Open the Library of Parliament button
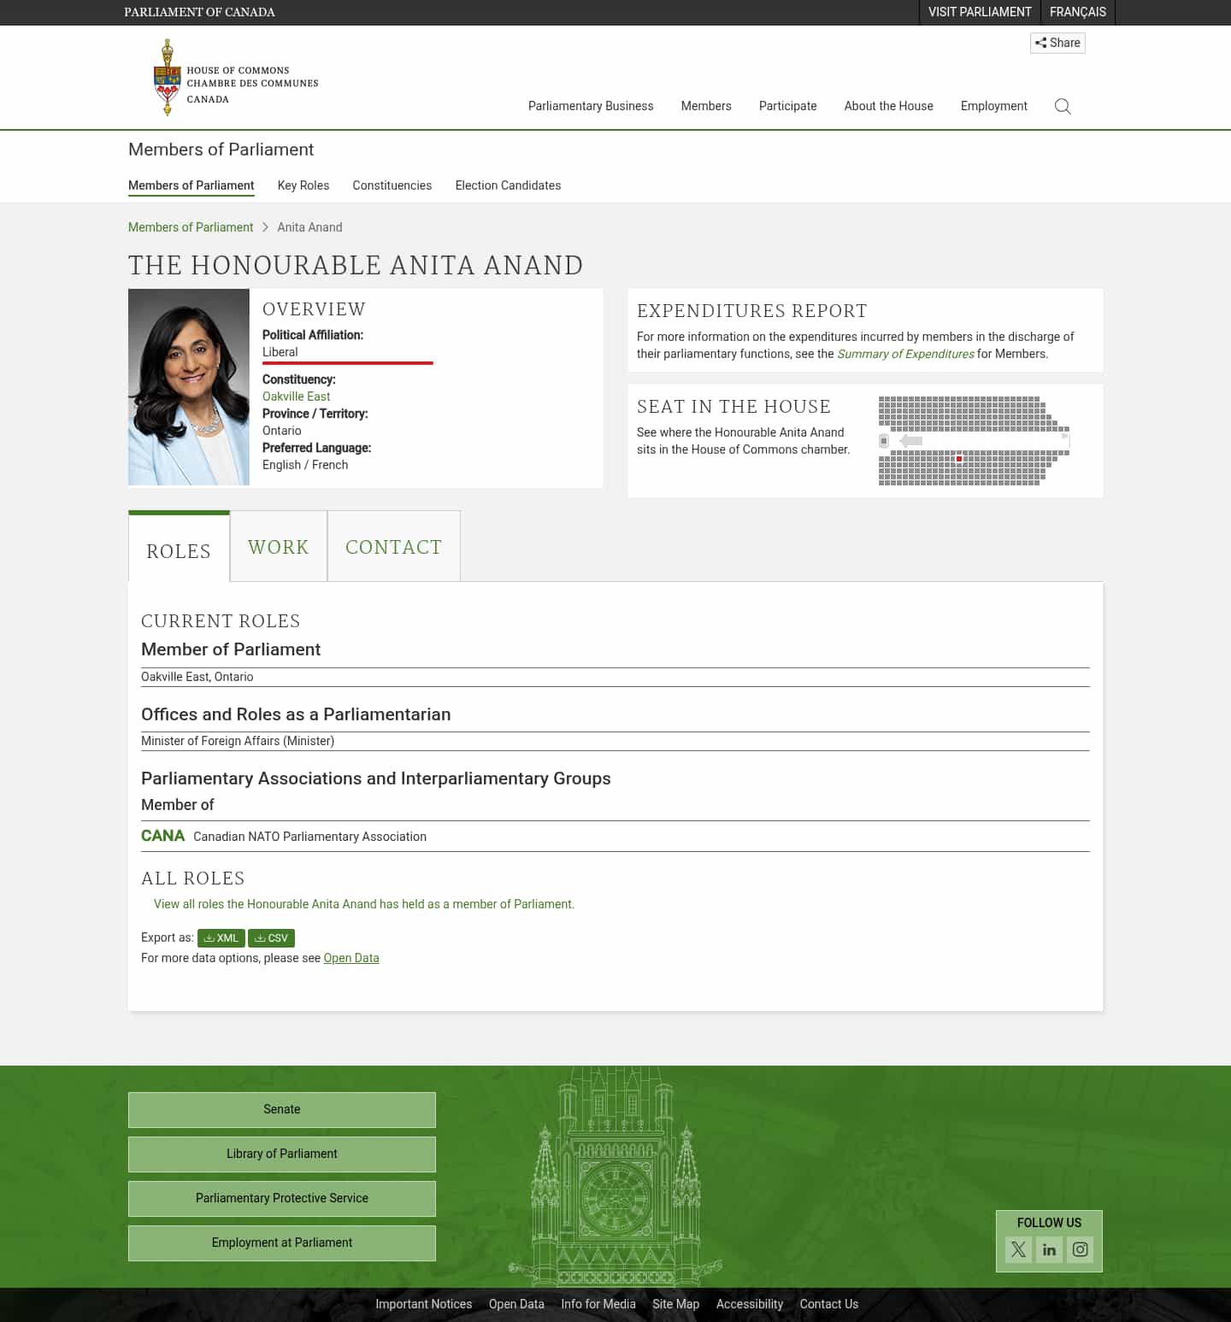Image resolution: width=1231 pixels, height=1322 pixels. [282, 1154]
